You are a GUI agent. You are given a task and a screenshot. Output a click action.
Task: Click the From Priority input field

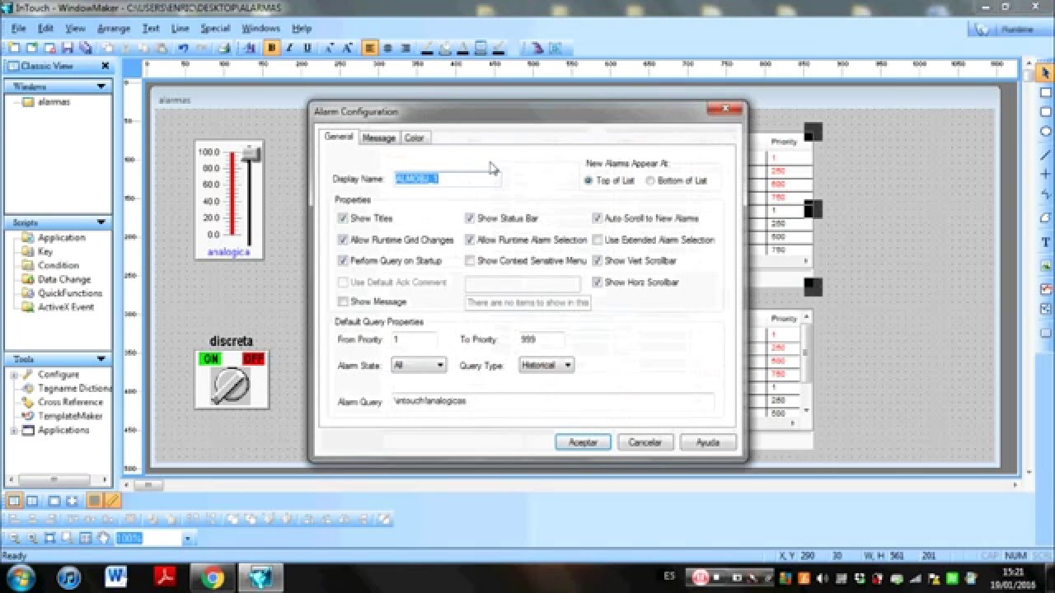click(x=414, y=339)
